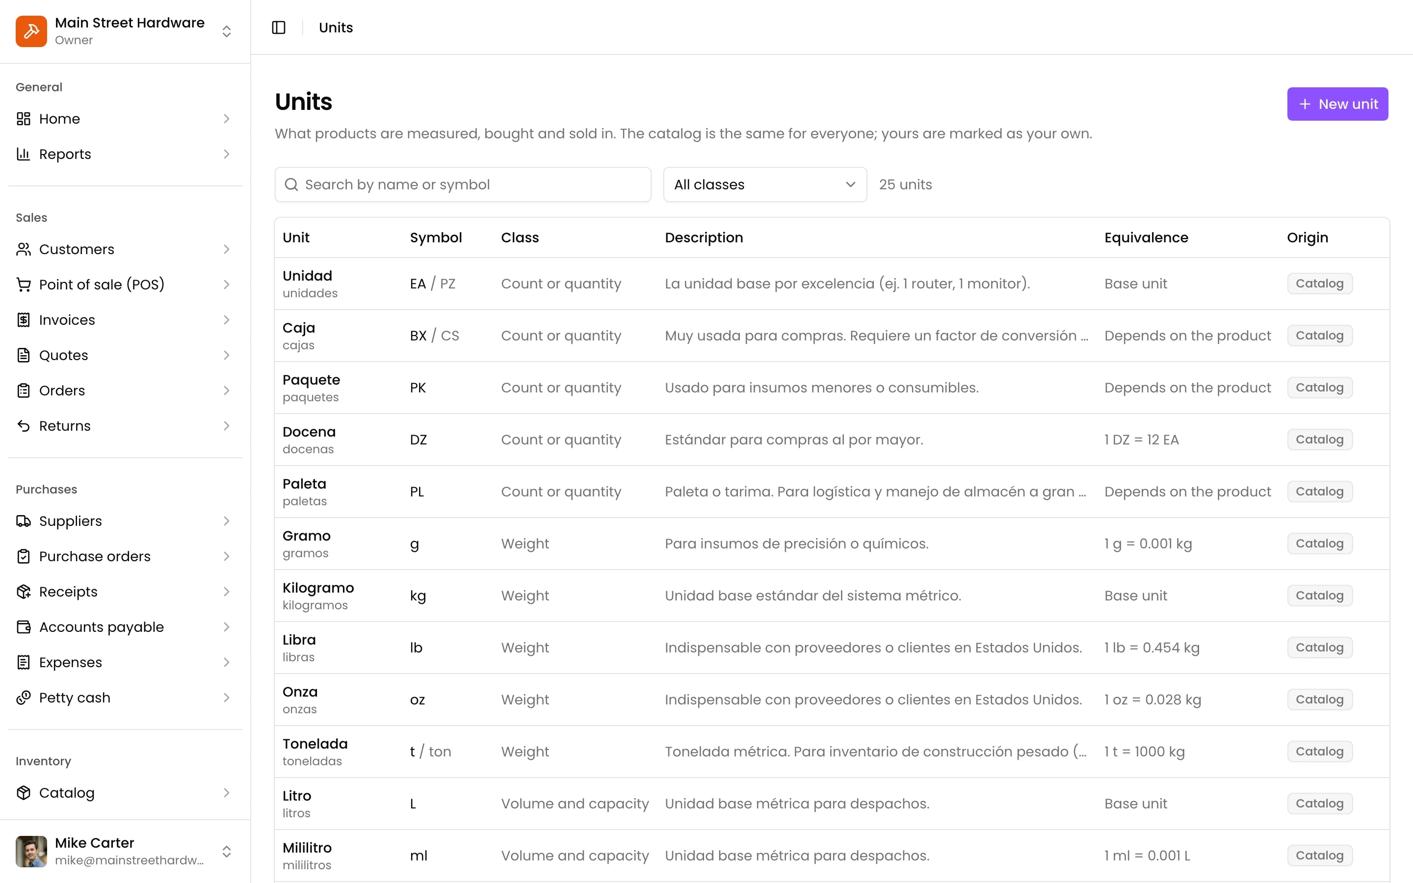Click the Invoices receipt icon
Image resolution: width=1413 pixels, height=883 pixels.
[24, 320]
